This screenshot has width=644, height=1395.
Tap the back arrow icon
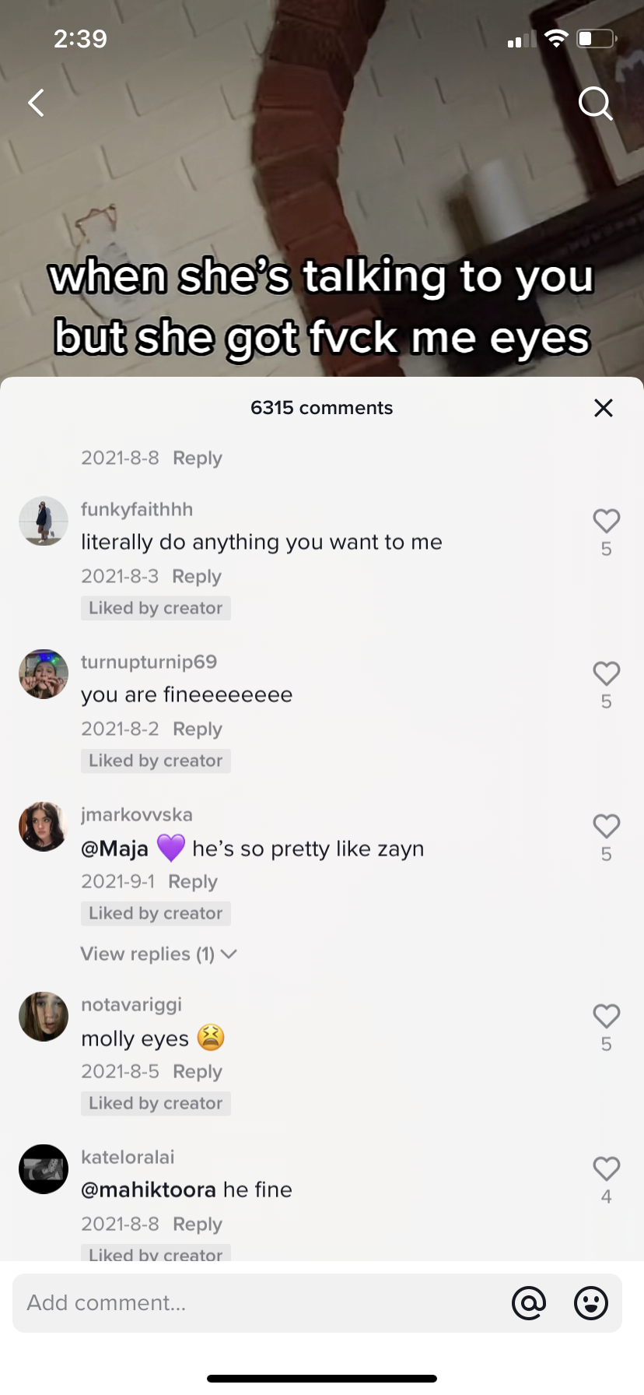tap(36, 103)
